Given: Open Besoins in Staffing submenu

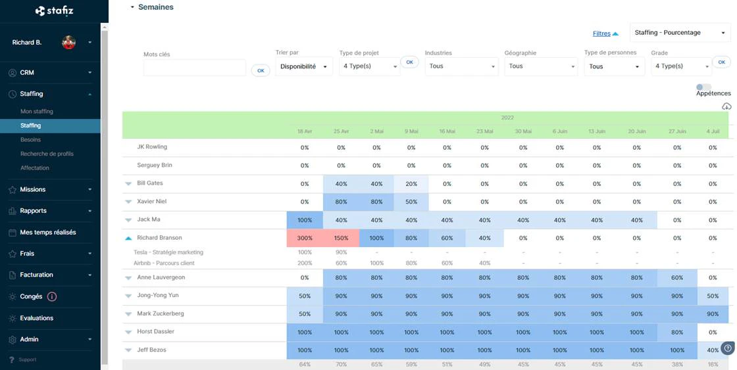Looking at the screenshot, I should tap(30, 139).
